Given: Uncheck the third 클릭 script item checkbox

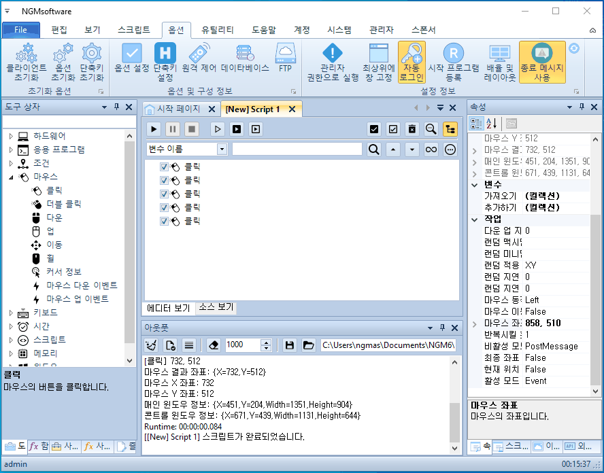Looking at the screenshot, I should tap(164, 194).
